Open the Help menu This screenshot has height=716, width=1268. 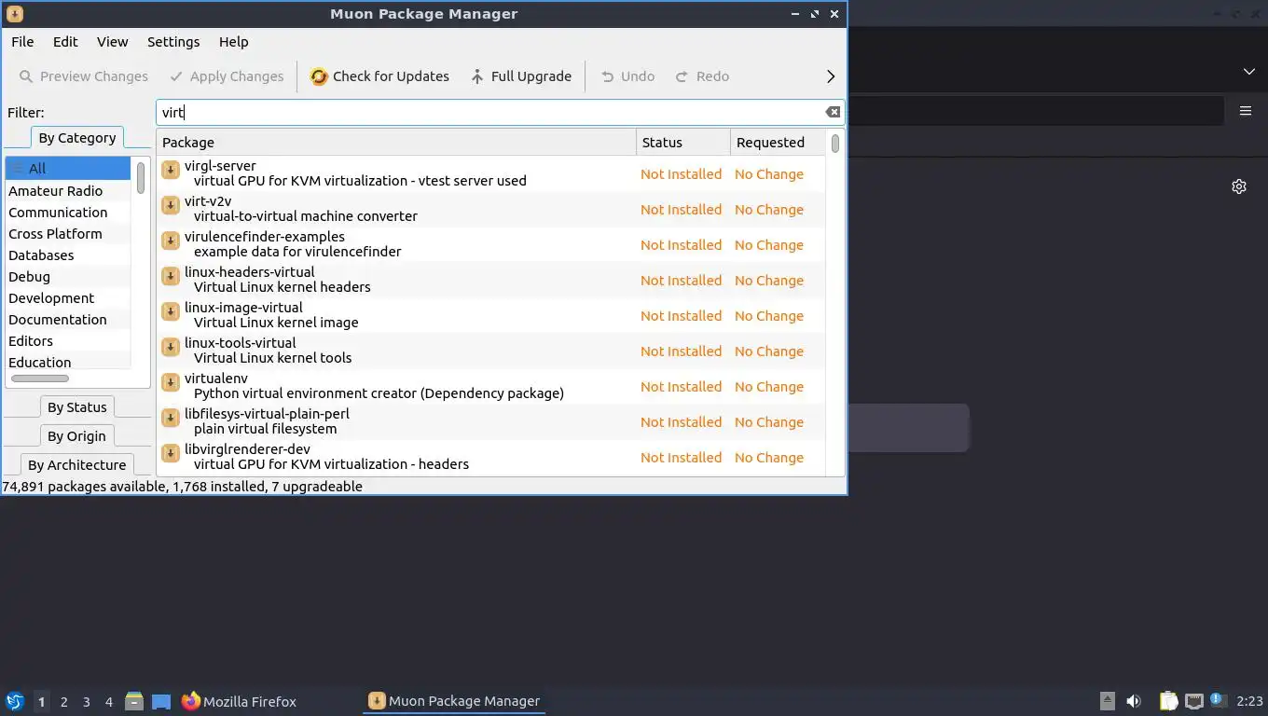233,42
